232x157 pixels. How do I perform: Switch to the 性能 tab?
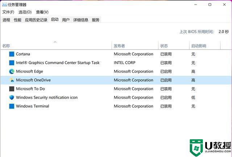point(17,20)
